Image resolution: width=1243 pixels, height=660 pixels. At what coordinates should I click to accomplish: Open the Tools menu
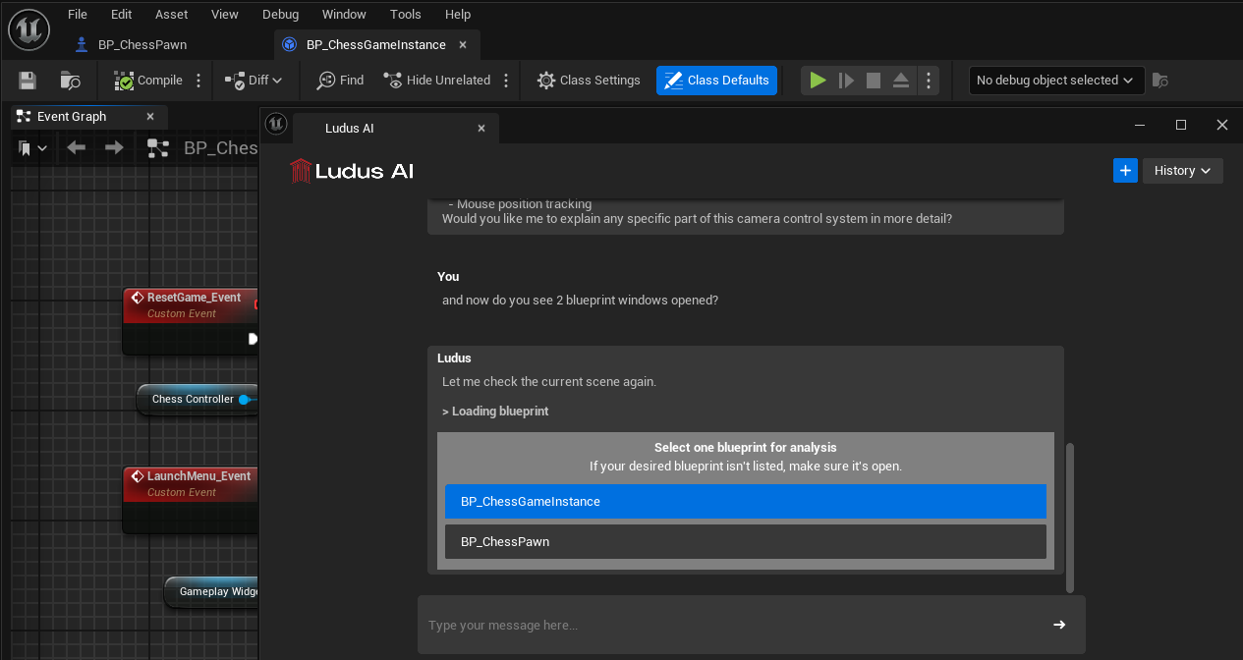406,14
